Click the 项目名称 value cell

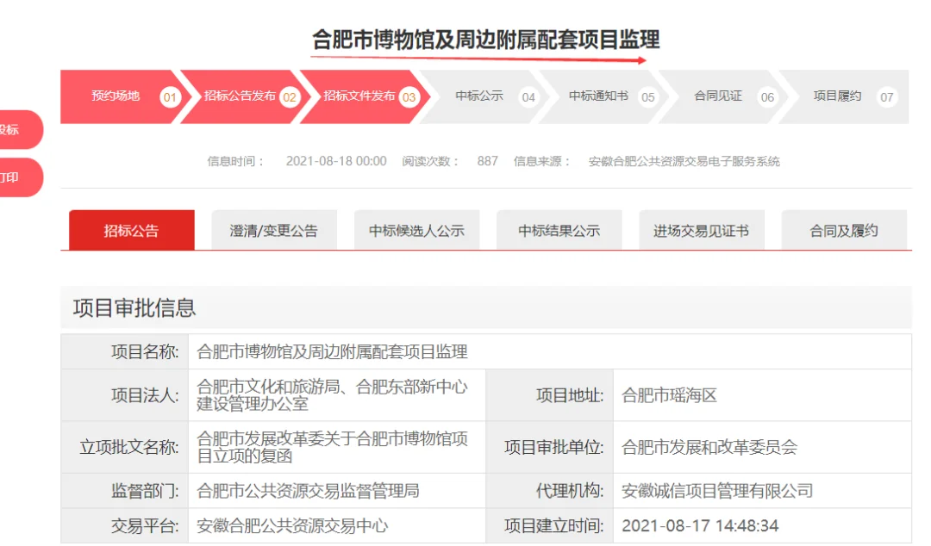pyautogui.click(x=550, y=351)
